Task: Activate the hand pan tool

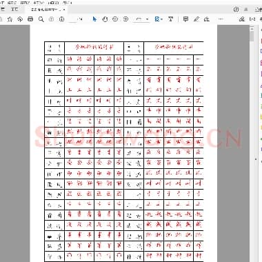Action: 105,19
